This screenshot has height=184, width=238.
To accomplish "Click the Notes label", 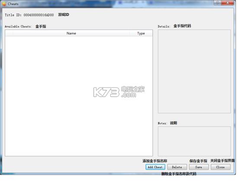I will coord(162,123).
